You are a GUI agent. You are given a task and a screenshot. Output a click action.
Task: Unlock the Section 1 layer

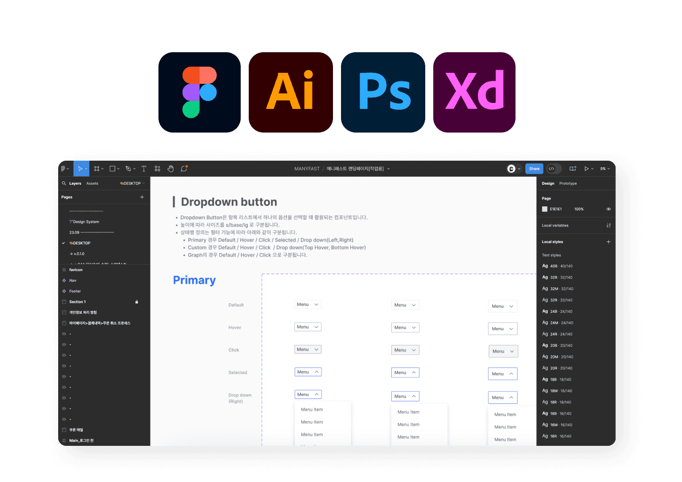pos(136,302)
